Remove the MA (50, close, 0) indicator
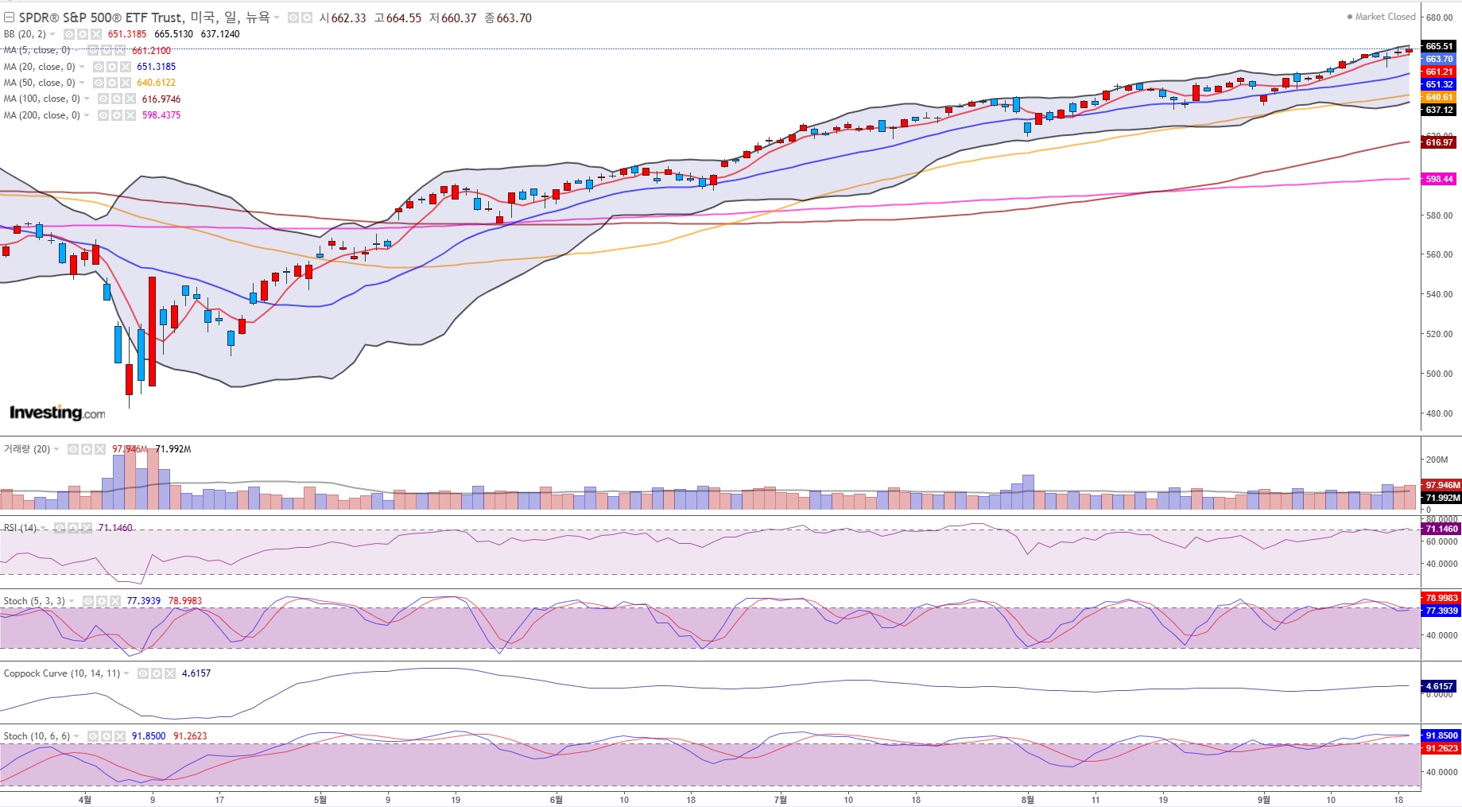The width and height of the screenshot is (1462, 807). click(x=125, y=83)
